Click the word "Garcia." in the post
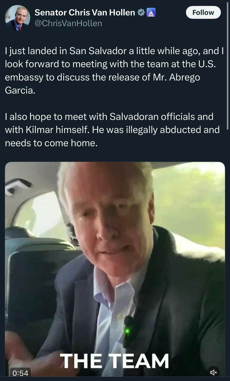The image size is (230, 381). point(20,90)
